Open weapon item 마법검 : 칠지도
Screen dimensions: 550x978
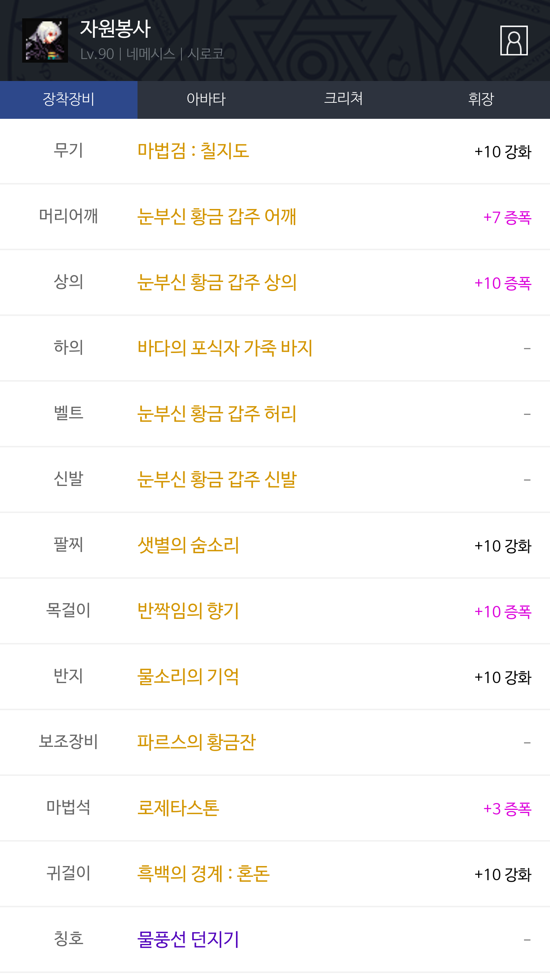click(x=193, y=151)
